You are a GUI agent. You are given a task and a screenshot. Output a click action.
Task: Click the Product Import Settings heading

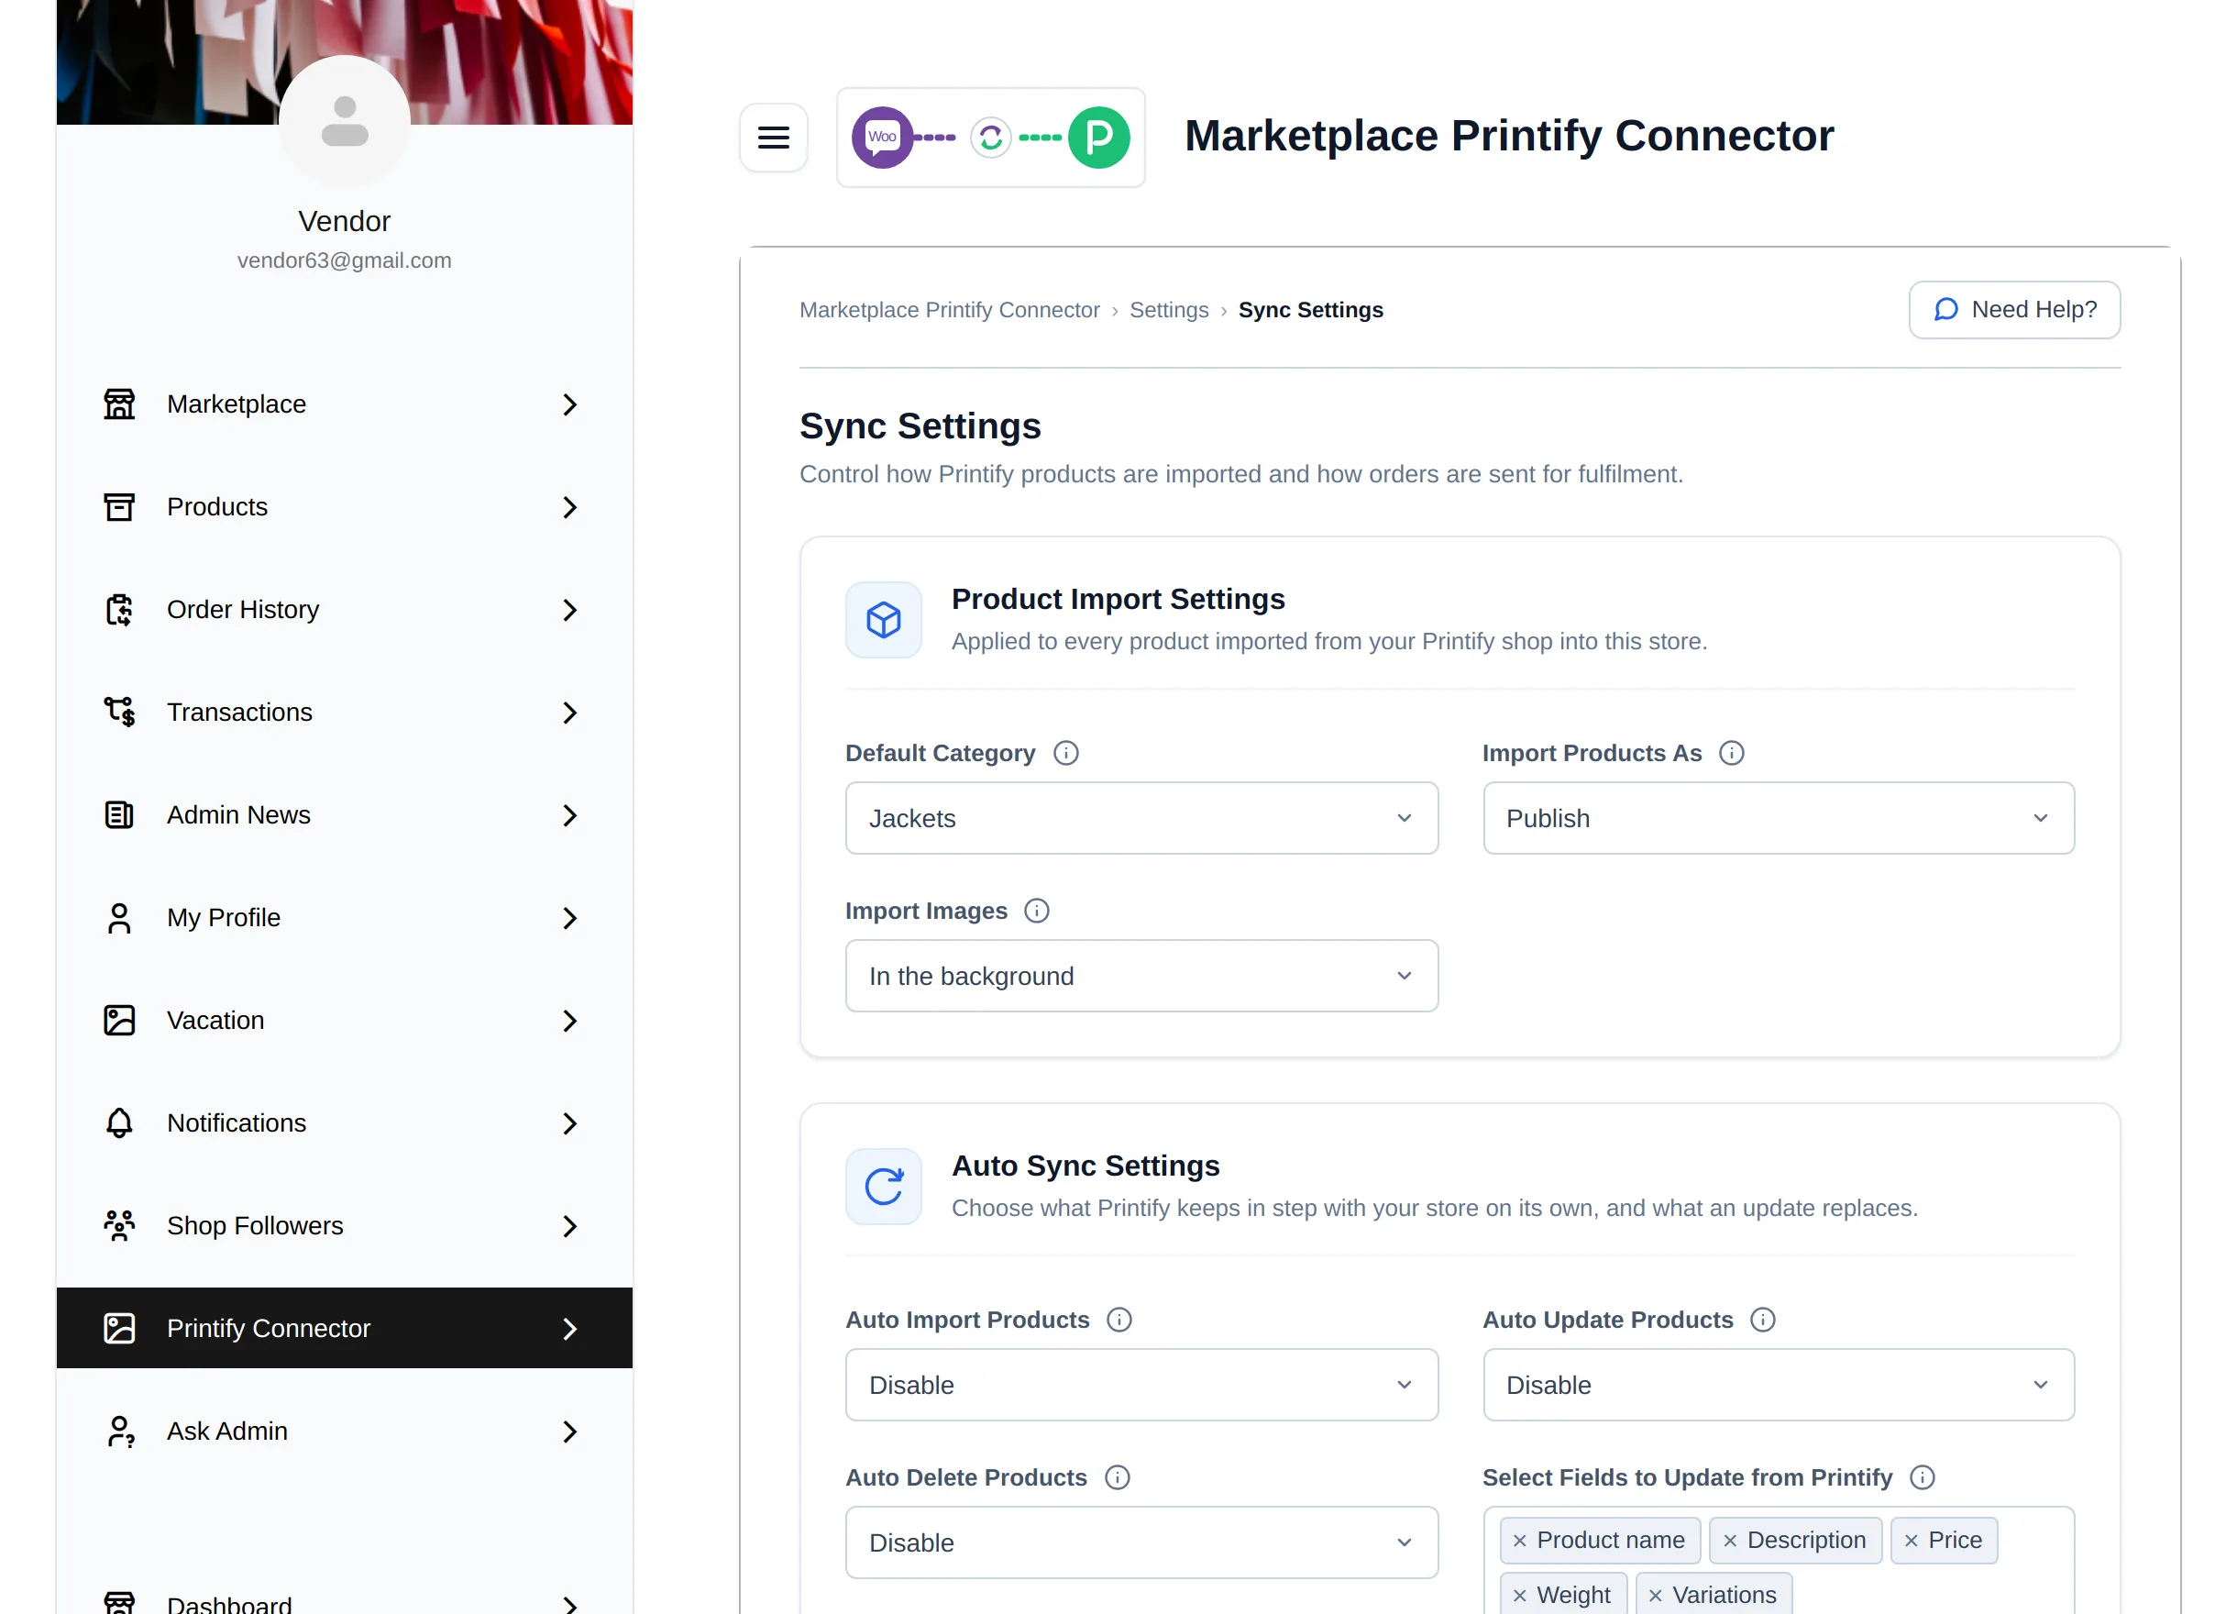[1118, 599]
